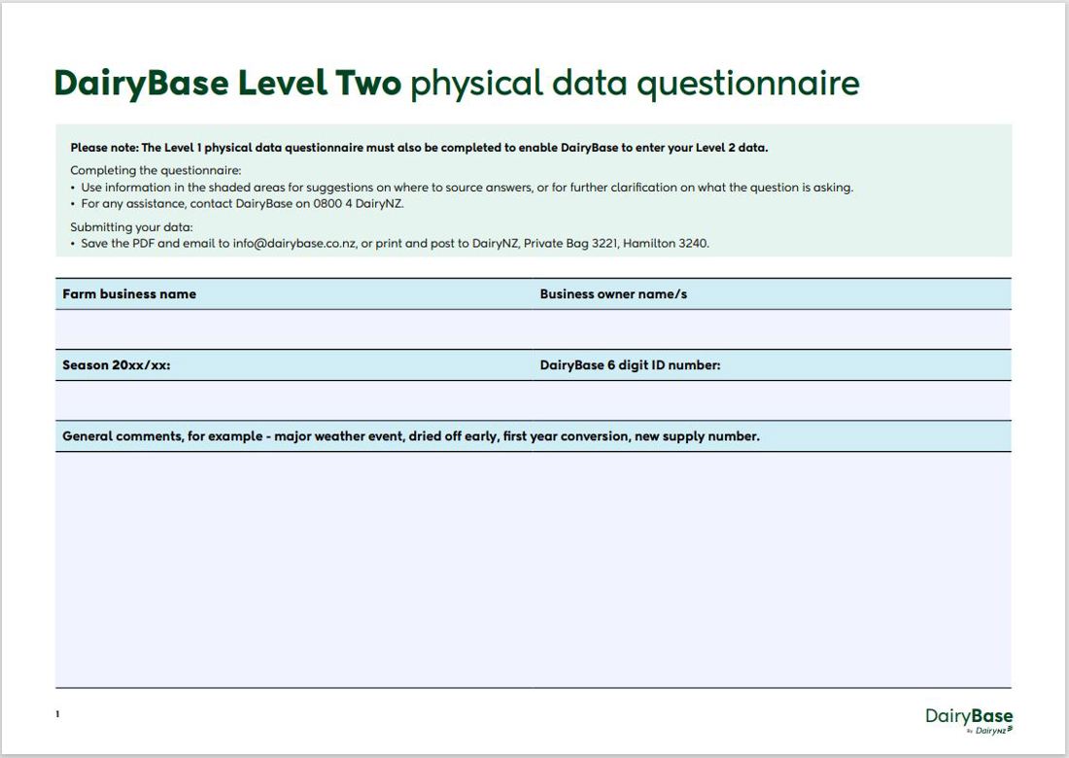Click the Business owner name/s input field
The image size is (1069, 758).
772,329
